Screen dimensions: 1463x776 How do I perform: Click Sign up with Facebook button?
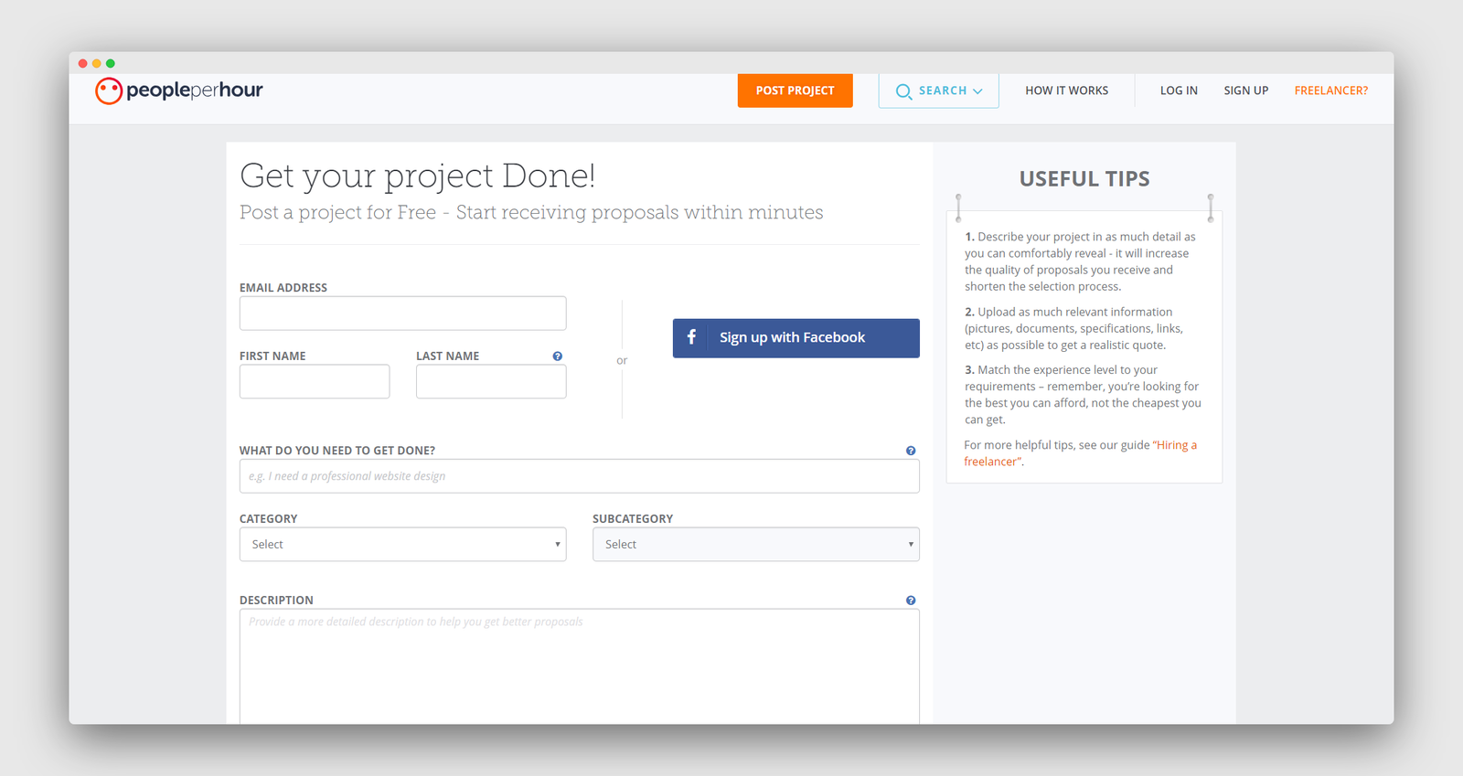796,338
